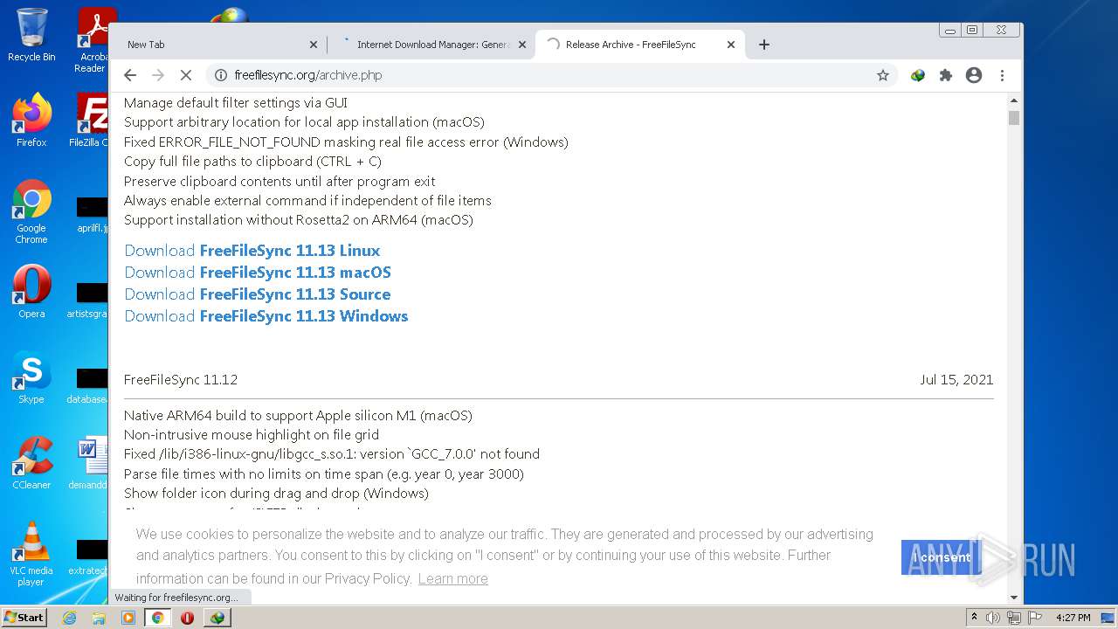Image resolution: width=1118 pixels, height=629 pixels.
Task: Open the IDM taskbar button
Action: pyautogui.click(x=217, y=618)
